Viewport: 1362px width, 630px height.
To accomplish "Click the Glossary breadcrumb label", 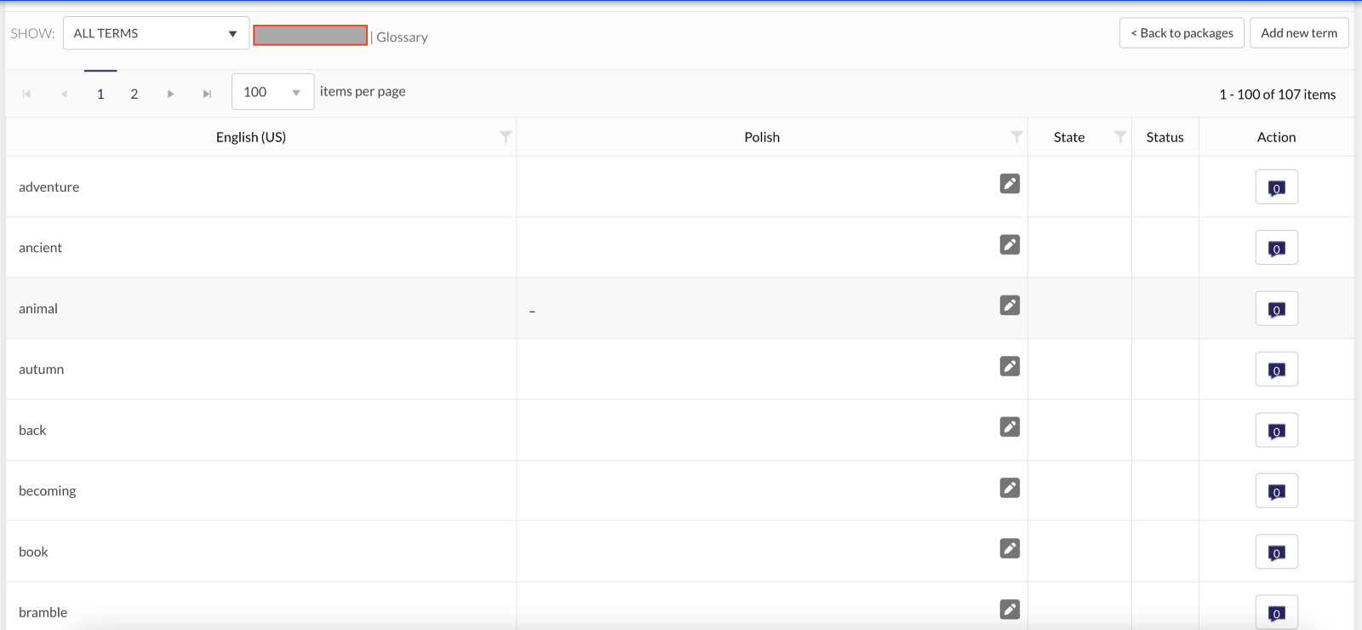I will click(x=402, y=37).
